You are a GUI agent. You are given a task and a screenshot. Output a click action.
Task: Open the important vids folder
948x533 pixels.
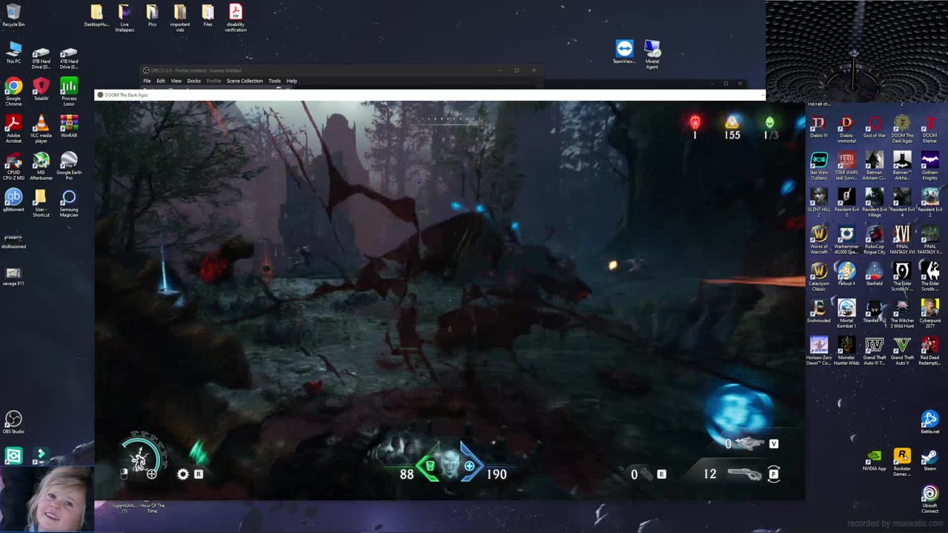[x=180, y=18]
